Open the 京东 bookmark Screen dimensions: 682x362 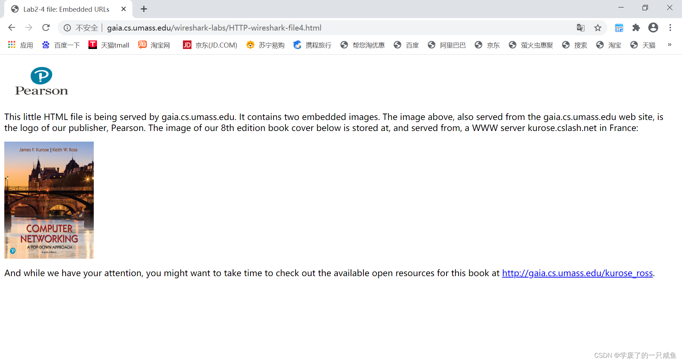[487, 45]
